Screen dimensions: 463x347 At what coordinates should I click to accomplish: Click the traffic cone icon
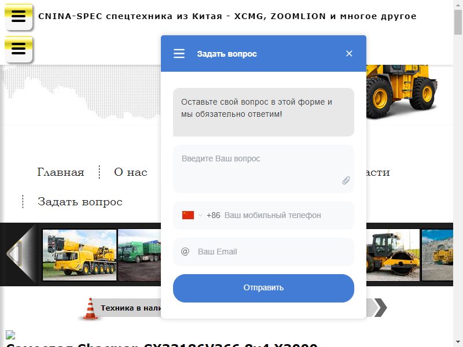pyautogui.click(x=90, y=309)
